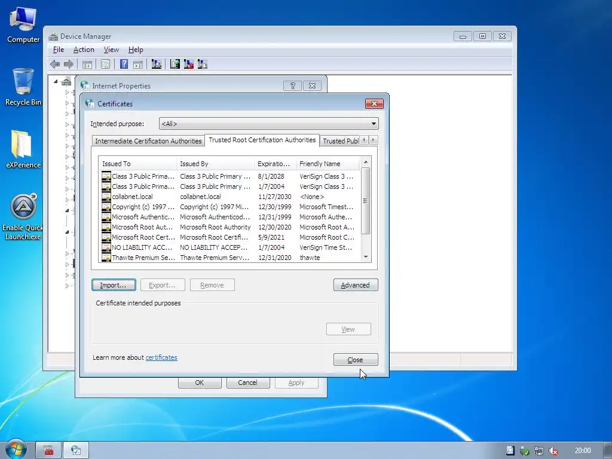Click the Help question button in Internet Properties

coord(292,86)
